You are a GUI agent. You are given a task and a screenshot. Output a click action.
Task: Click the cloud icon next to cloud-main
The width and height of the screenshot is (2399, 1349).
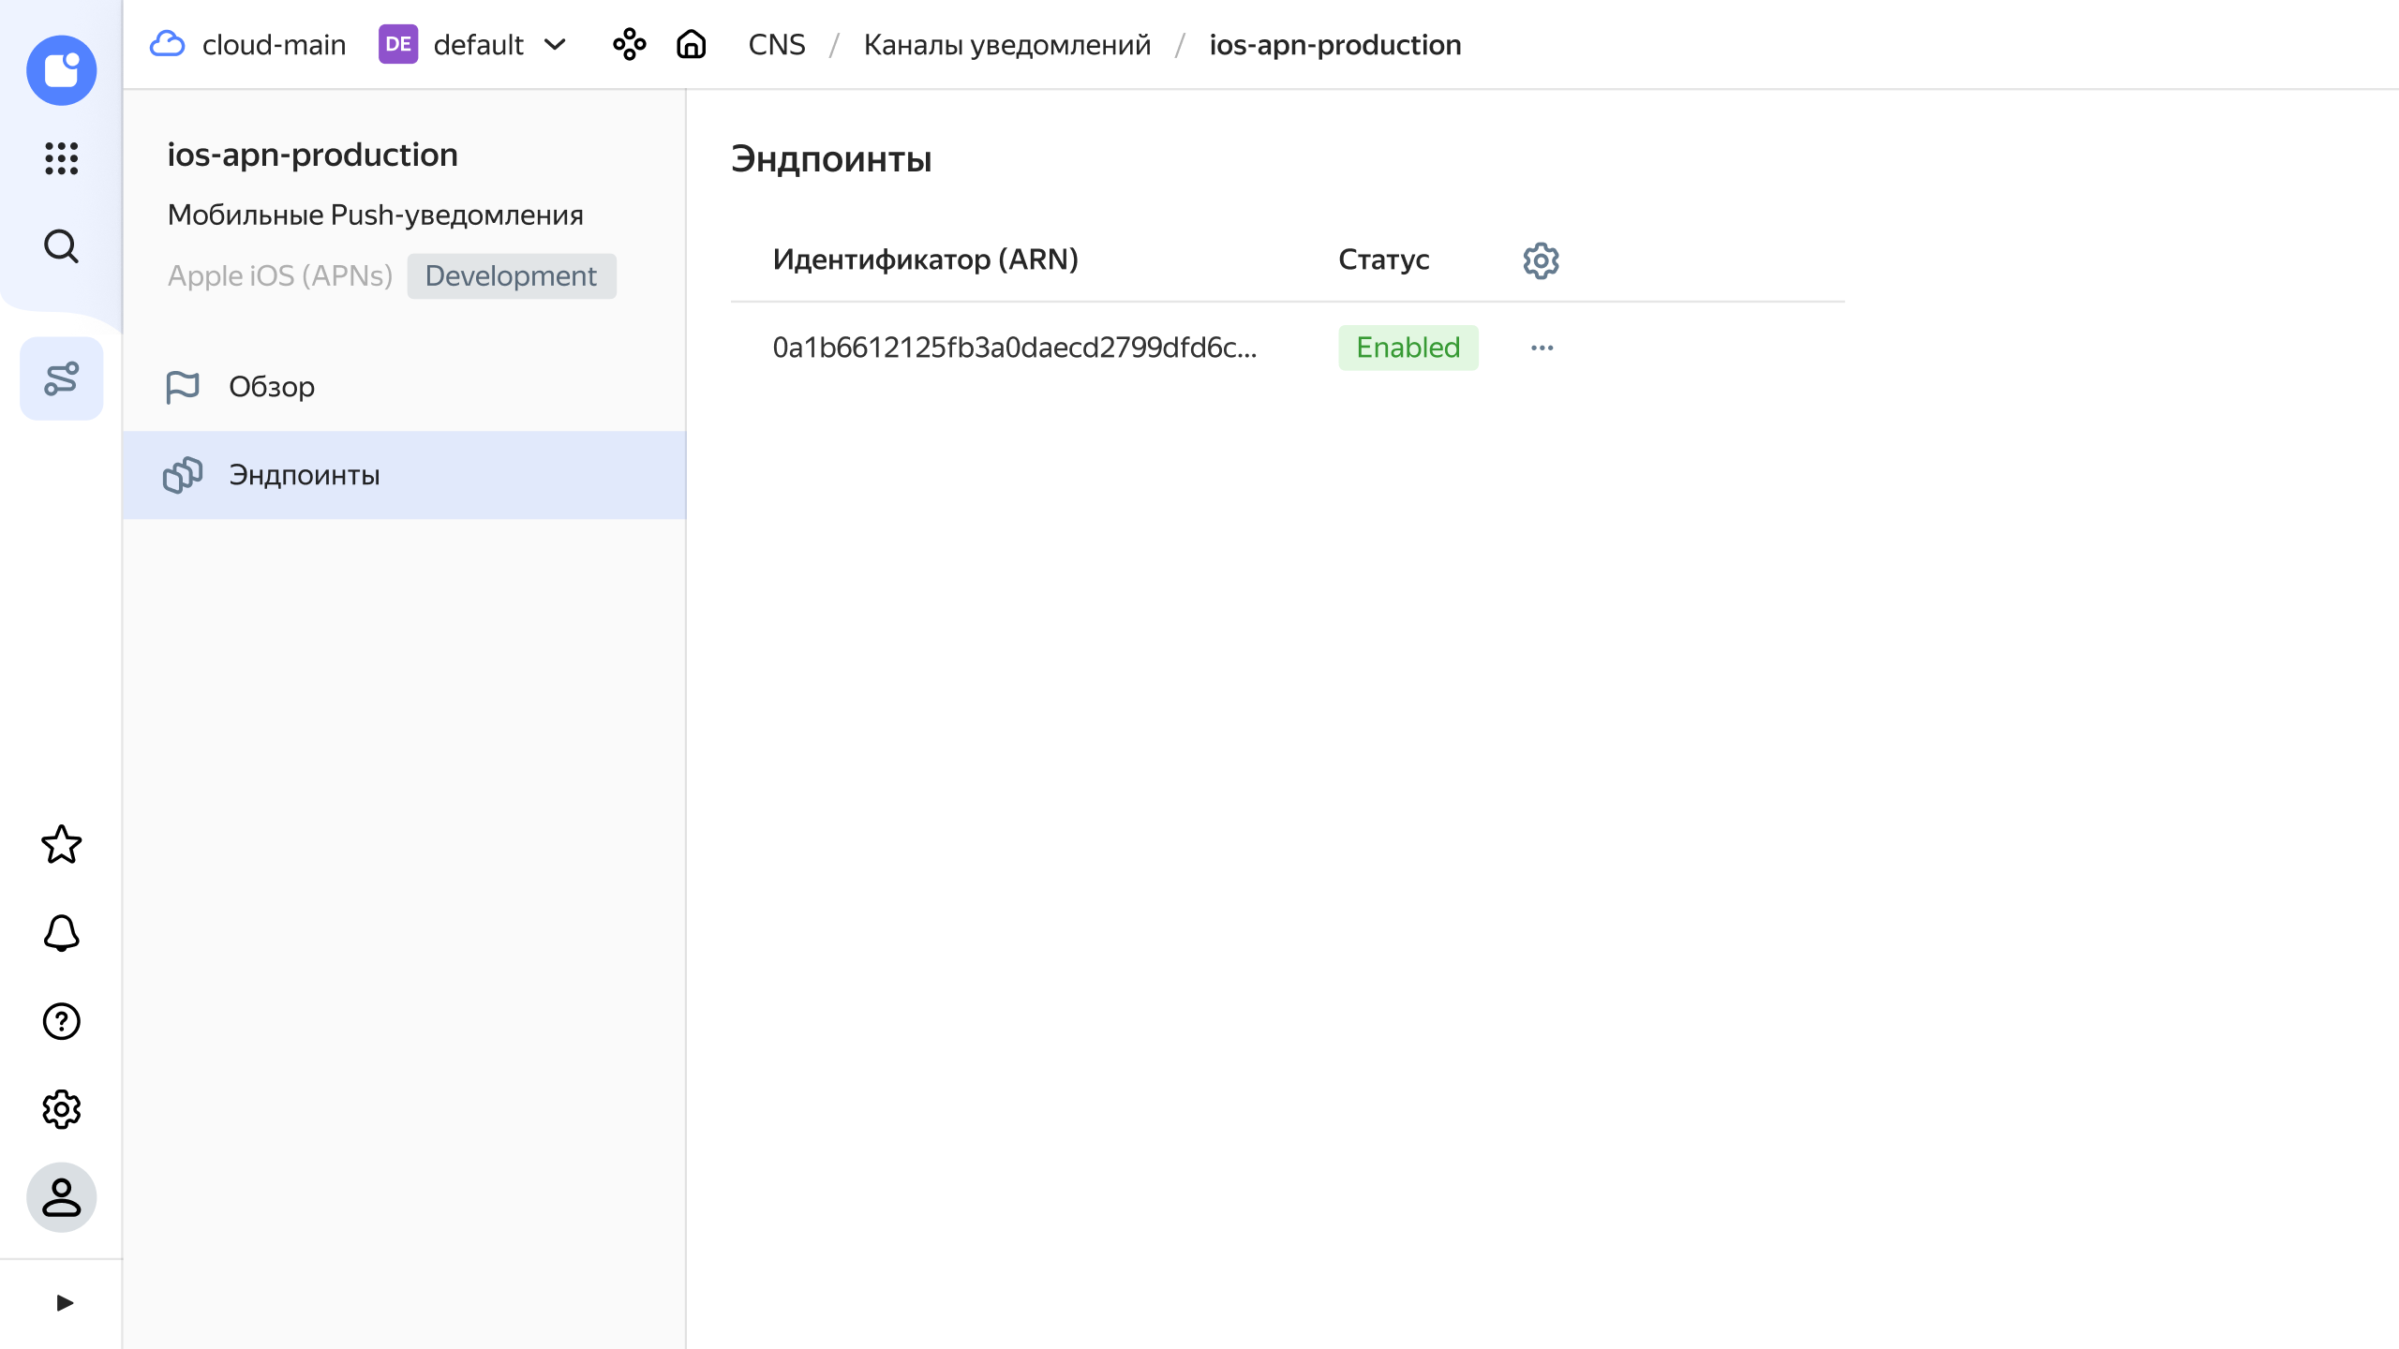click(x=168, y=44)
